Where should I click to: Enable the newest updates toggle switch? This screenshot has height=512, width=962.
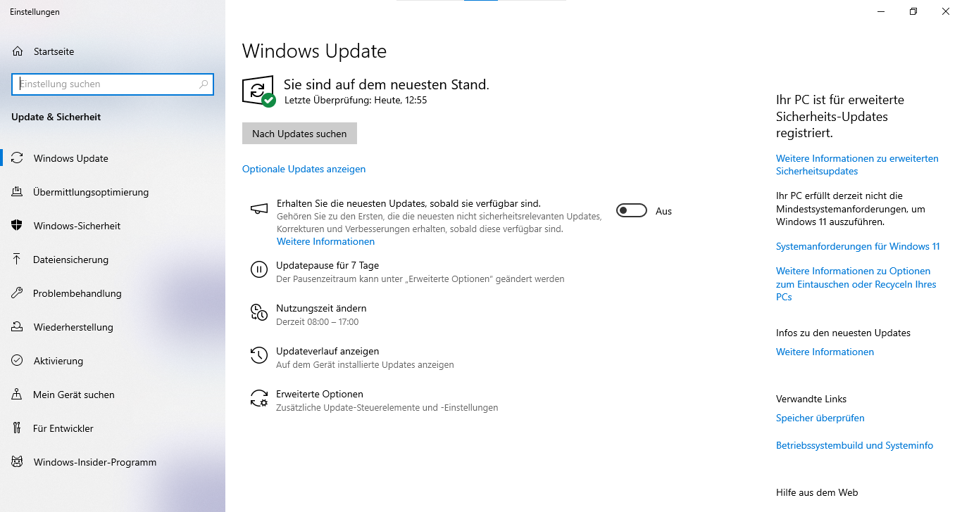click(x=632, y=210)
